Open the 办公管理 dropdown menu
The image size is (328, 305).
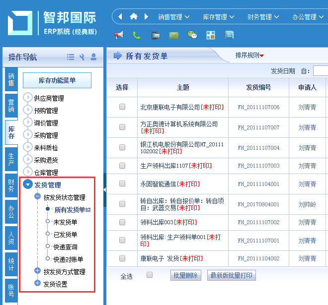click(308, 17)
